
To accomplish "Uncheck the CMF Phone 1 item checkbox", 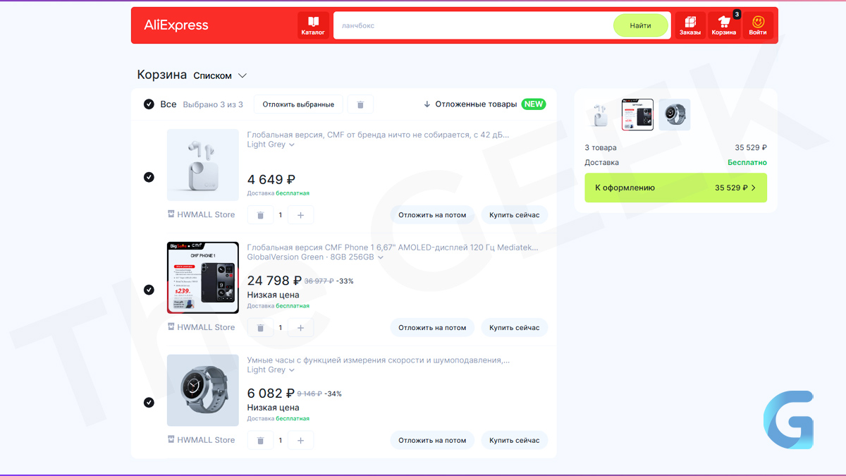I will (x=149, y=290).
